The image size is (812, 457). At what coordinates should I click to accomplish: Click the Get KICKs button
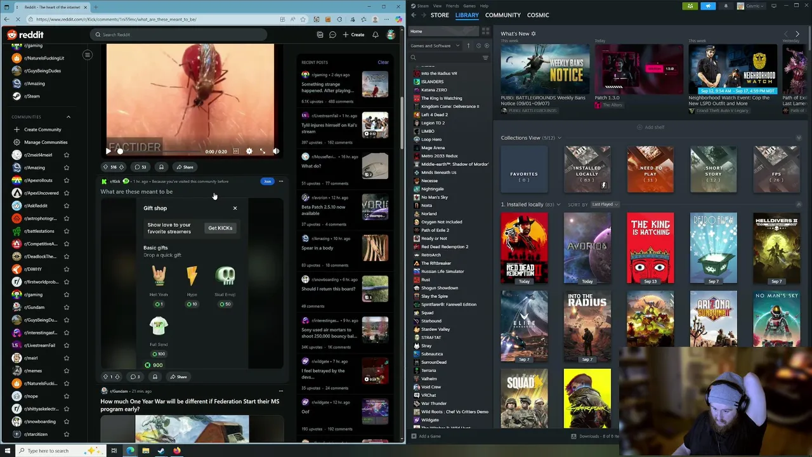[220, 228]
